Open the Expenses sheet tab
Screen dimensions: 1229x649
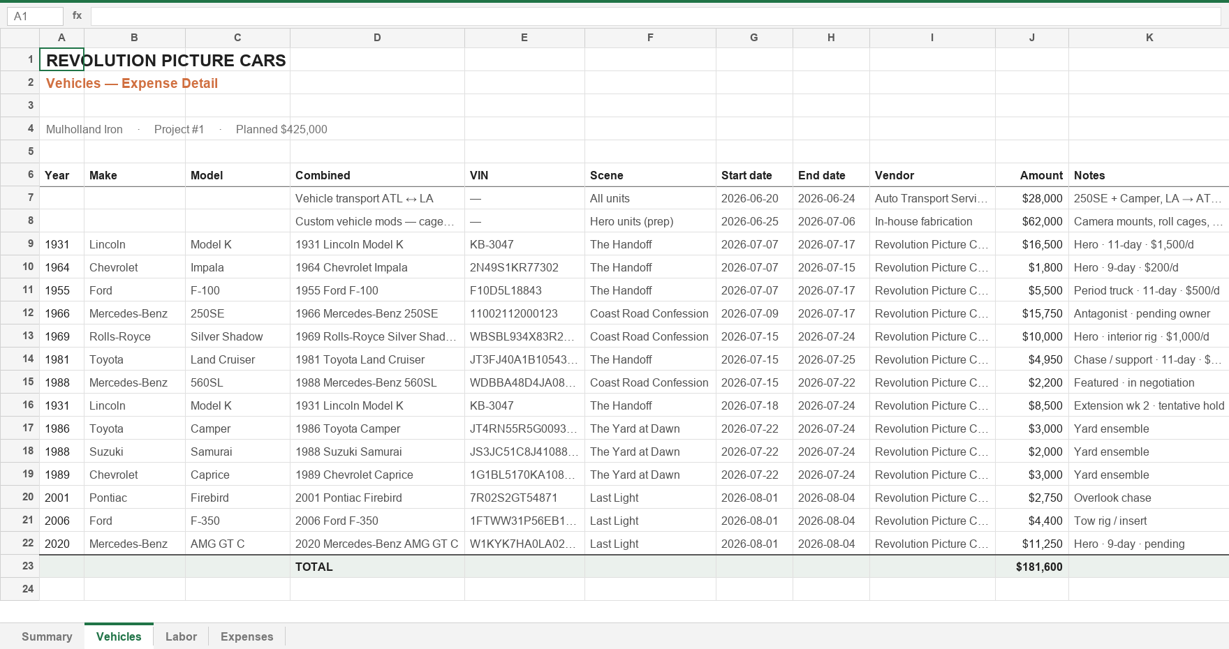coord(246,636)
